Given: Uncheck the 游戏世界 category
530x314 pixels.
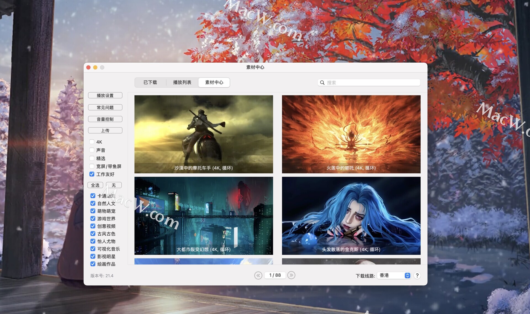Looking at the screenshot, I should 93,219.
